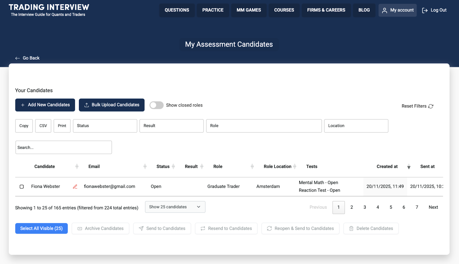This screenshot has height=264, width=459.
Task: Click the red pencil edit icon beside Fiona Webster
Action: [x=75, y=187]
